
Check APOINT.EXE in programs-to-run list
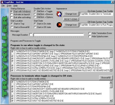12,54
